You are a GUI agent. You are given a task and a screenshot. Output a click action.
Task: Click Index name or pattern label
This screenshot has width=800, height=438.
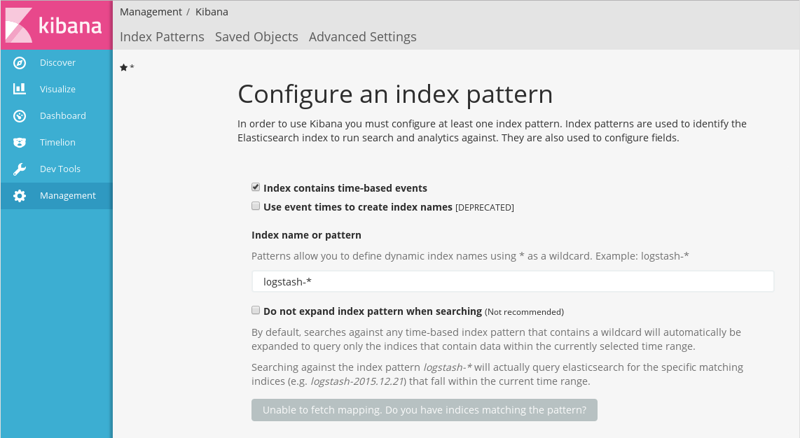point(306,235)
